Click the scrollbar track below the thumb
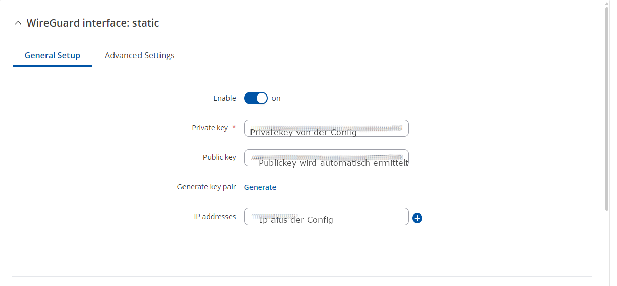This screenshot has width=617, height=286. [x=607, y=245]
